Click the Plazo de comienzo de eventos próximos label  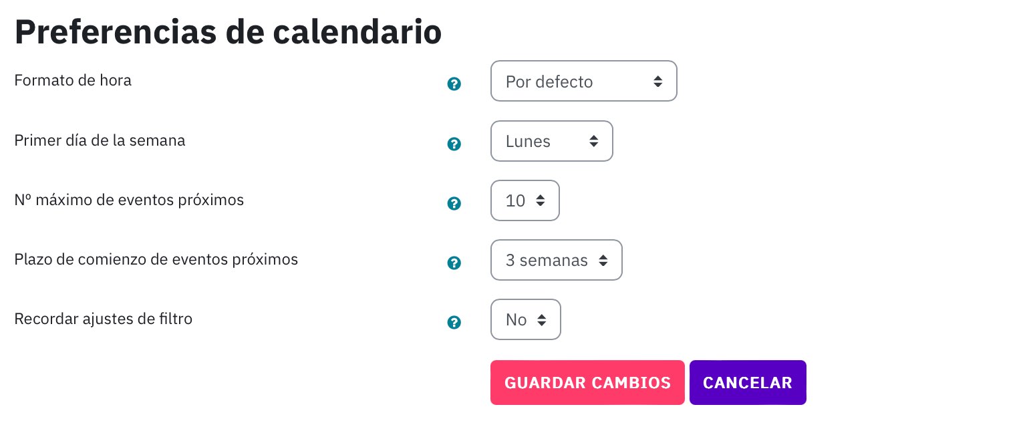point(156,259)
